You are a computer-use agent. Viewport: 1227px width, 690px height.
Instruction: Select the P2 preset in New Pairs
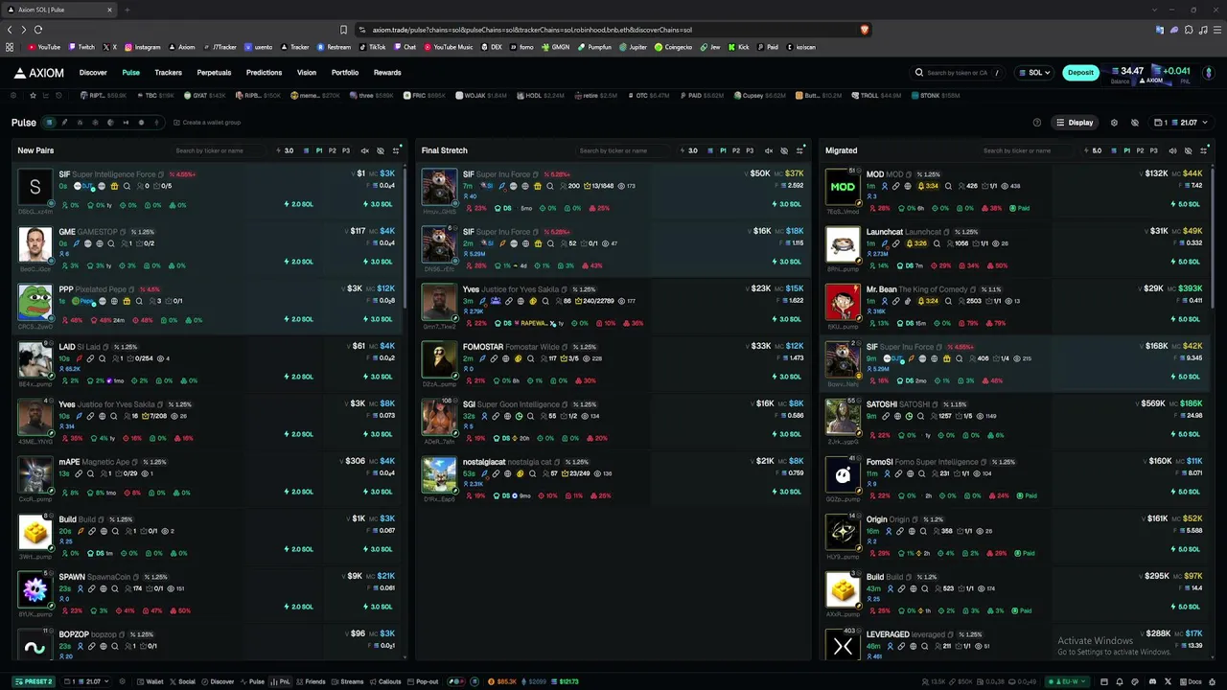[x=333, y=150]
